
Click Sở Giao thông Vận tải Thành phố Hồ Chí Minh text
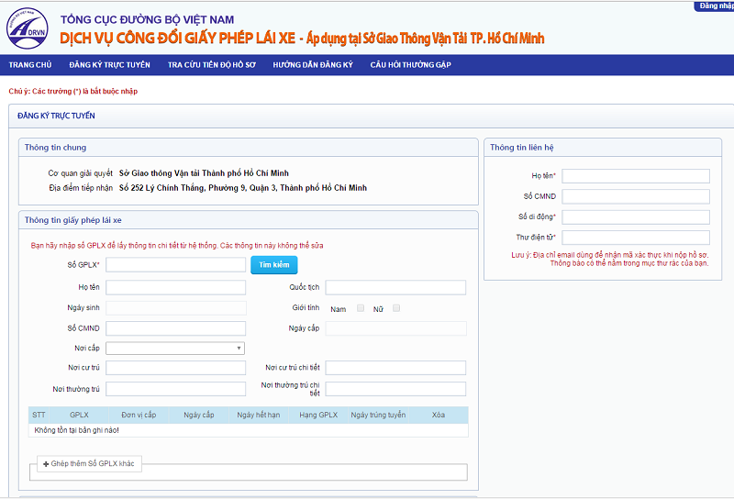tap(204, 173)
